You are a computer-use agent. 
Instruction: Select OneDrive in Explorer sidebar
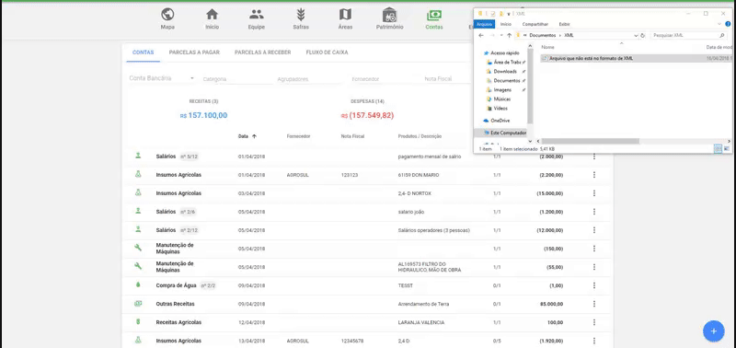[500, 121]
